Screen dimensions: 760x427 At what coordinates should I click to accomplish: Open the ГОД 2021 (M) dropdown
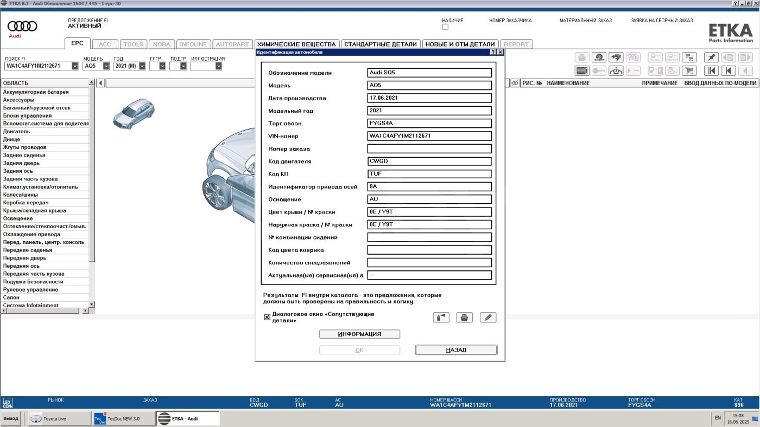click(x=142, y=66)
